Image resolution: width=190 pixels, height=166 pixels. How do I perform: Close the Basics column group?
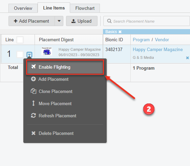120,32
